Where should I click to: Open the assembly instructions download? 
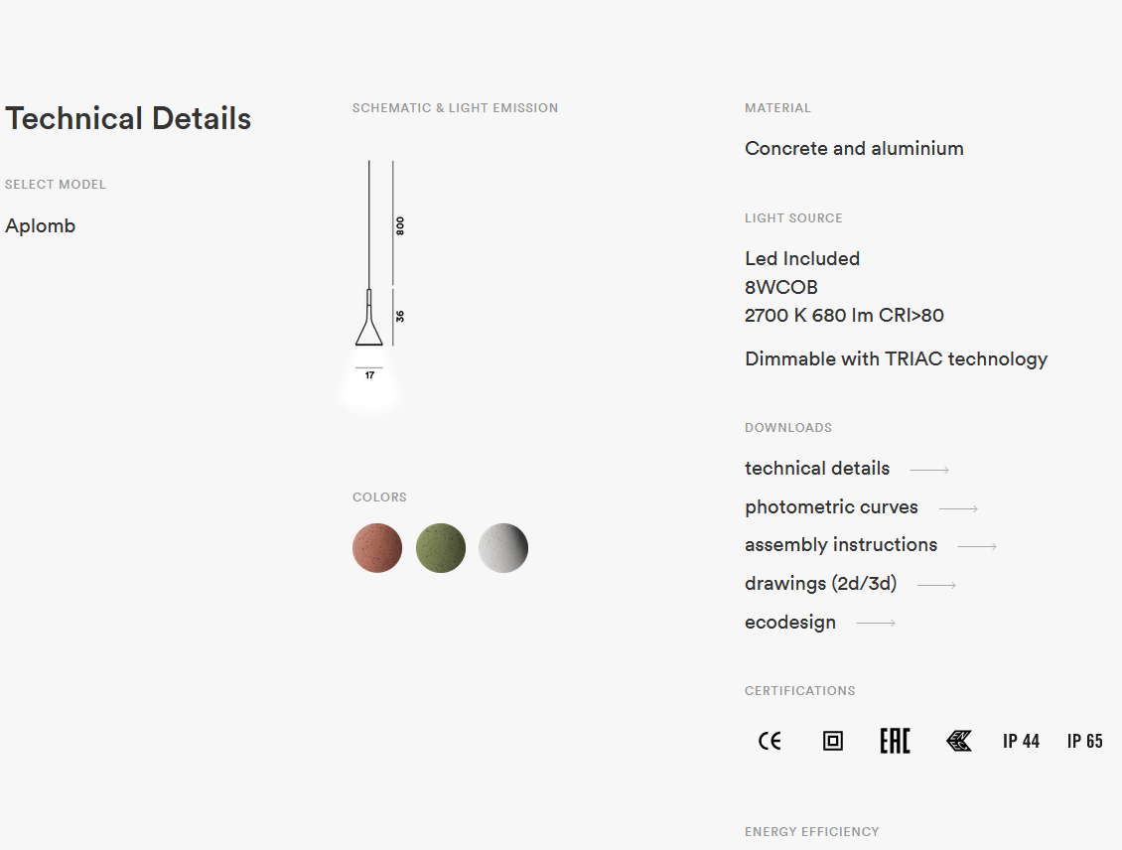point(841,544)
